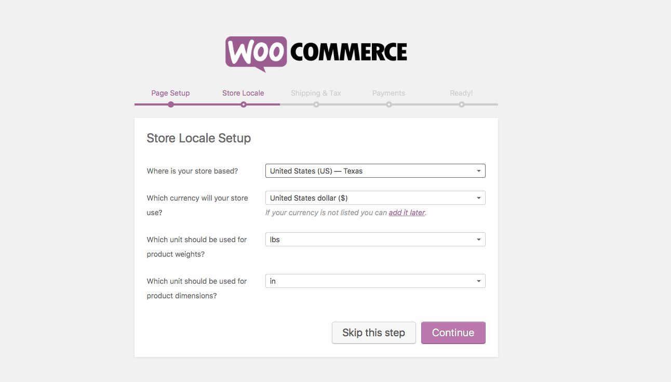Open the product weights unit dropdown

coord(375,240)
